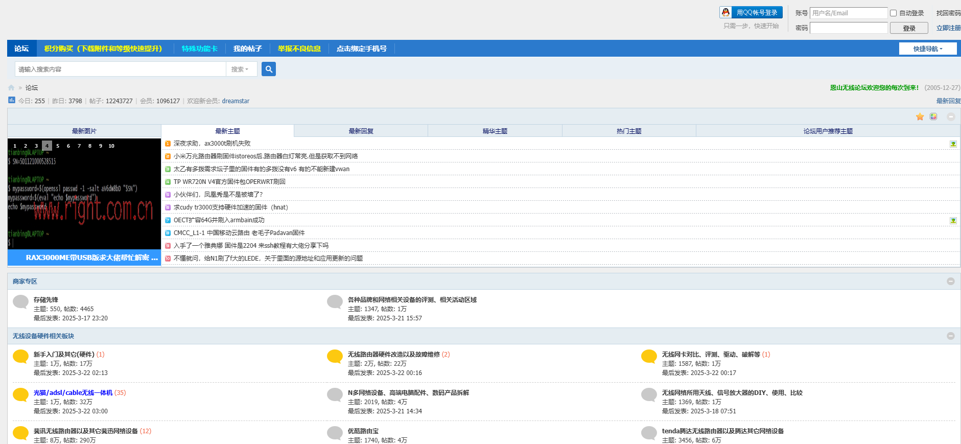Click the home icon in breadcrumb
The image size is (961, 444).
(x=11, y=88)
